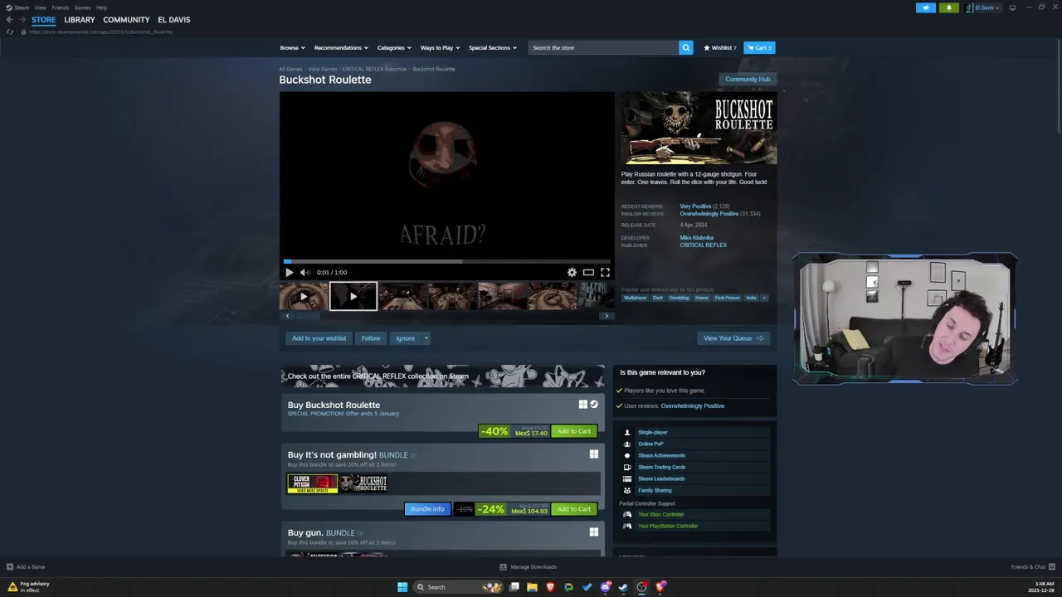This screenshot has width=1062, height=597.
Task: Add Buckshot Roulette to cart
Action: 574,431
